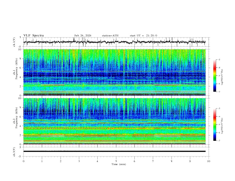Click the lower color bar scale for ch.2

215,125
